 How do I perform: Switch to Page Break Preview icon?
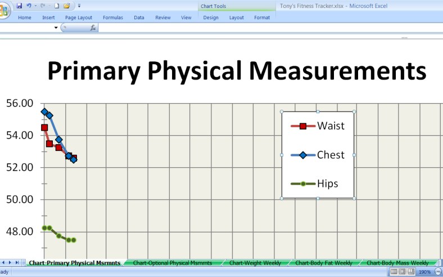pyautogui.click(x=411, y=271)
